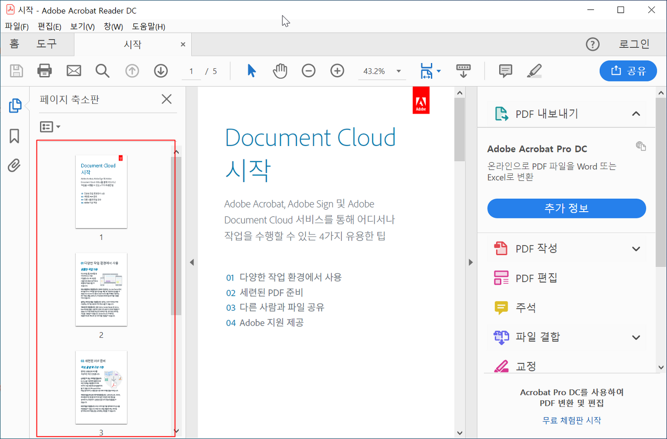
Task: Click the 03 다른 사람과 파일 공유 link
Action: point(275,308)
